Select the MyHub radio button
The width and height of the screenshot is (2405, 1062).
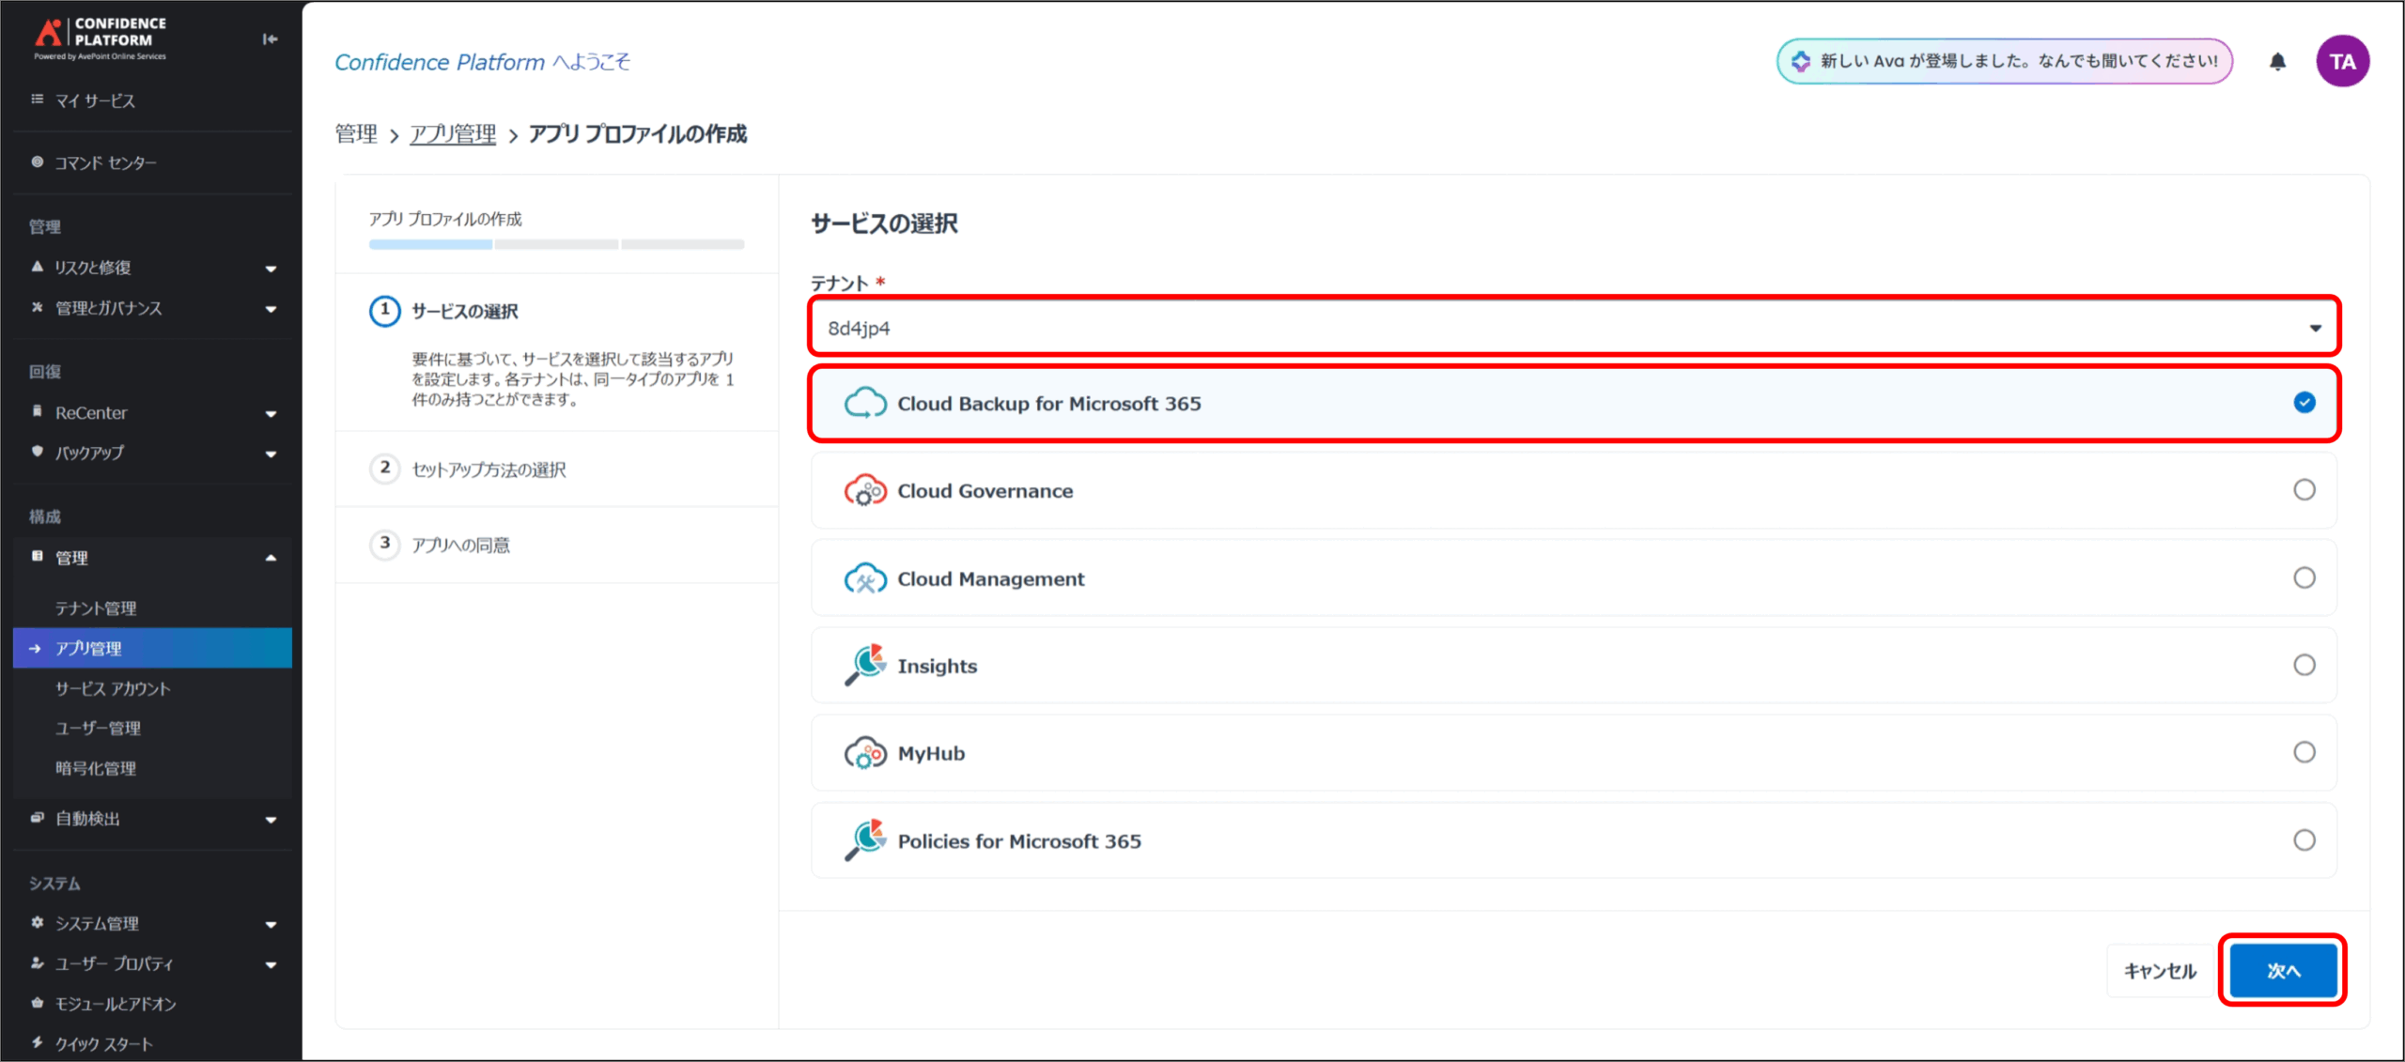pos(2304,752)
